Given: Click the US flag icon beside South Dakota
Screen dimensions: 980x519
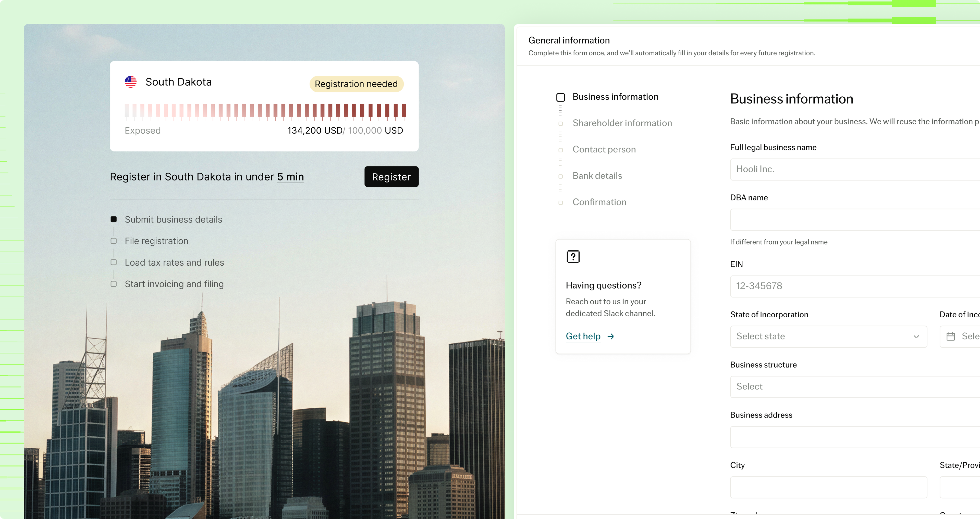Looking at the screenshot, I should (x=130, y=82).
